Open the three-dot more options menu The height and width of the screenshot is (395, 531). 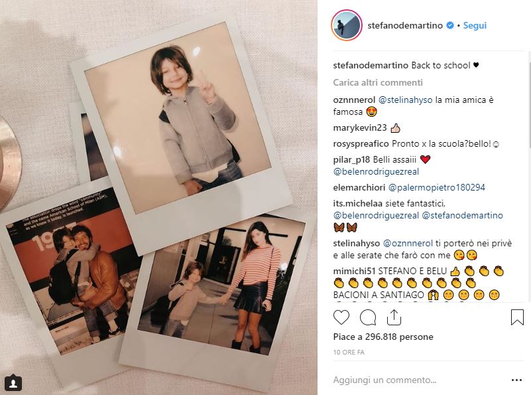pos(517,380)
